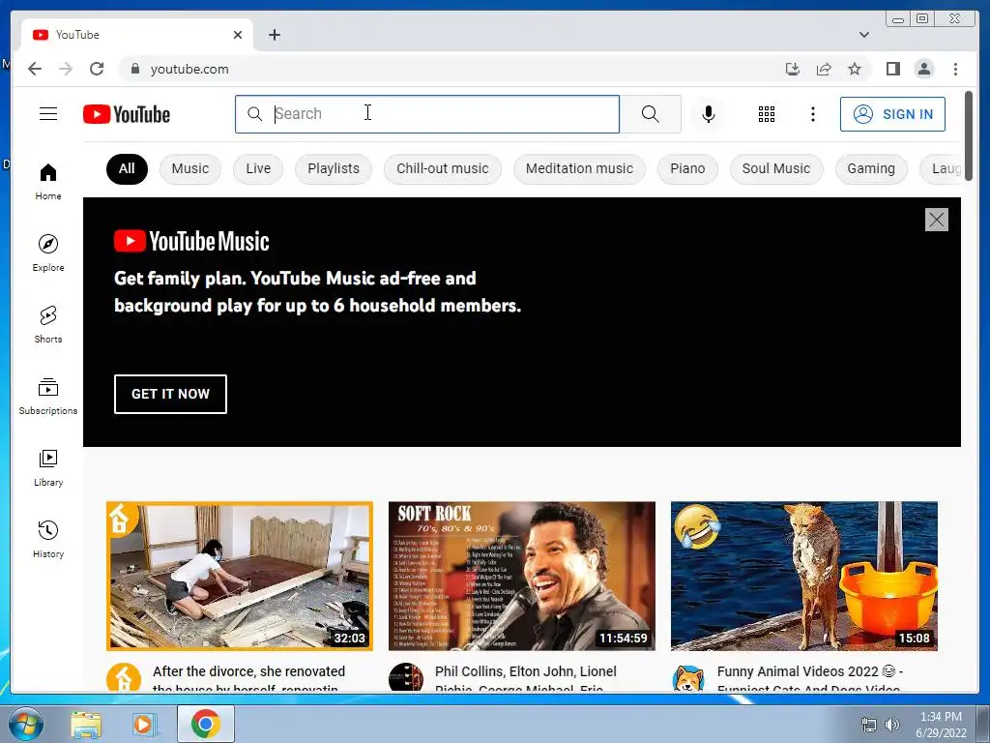The image size is (990, 743).
Task: Select the All filter chip
Action: click(127, 168)
